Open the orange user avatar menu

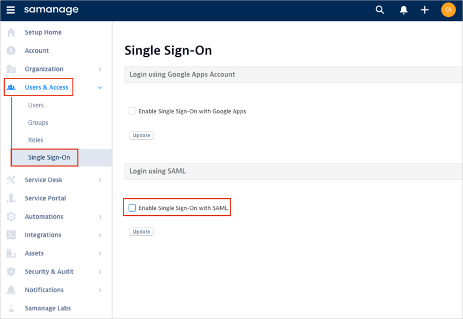[x=448, y=10]
